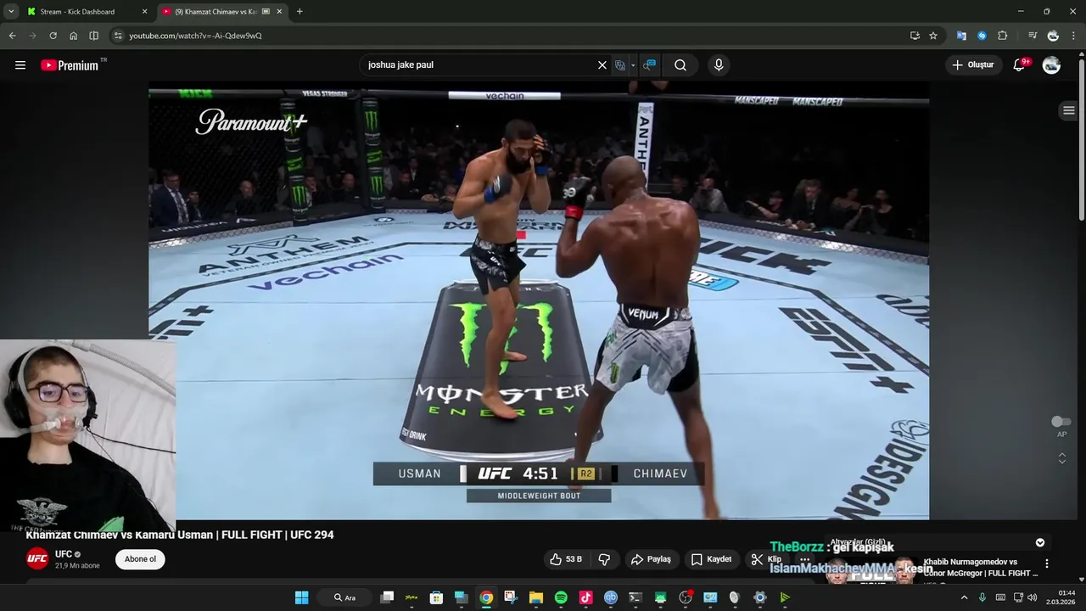Open a new browser tab
The width and height of the screenshot is (1086, 611).
[299, 11]
